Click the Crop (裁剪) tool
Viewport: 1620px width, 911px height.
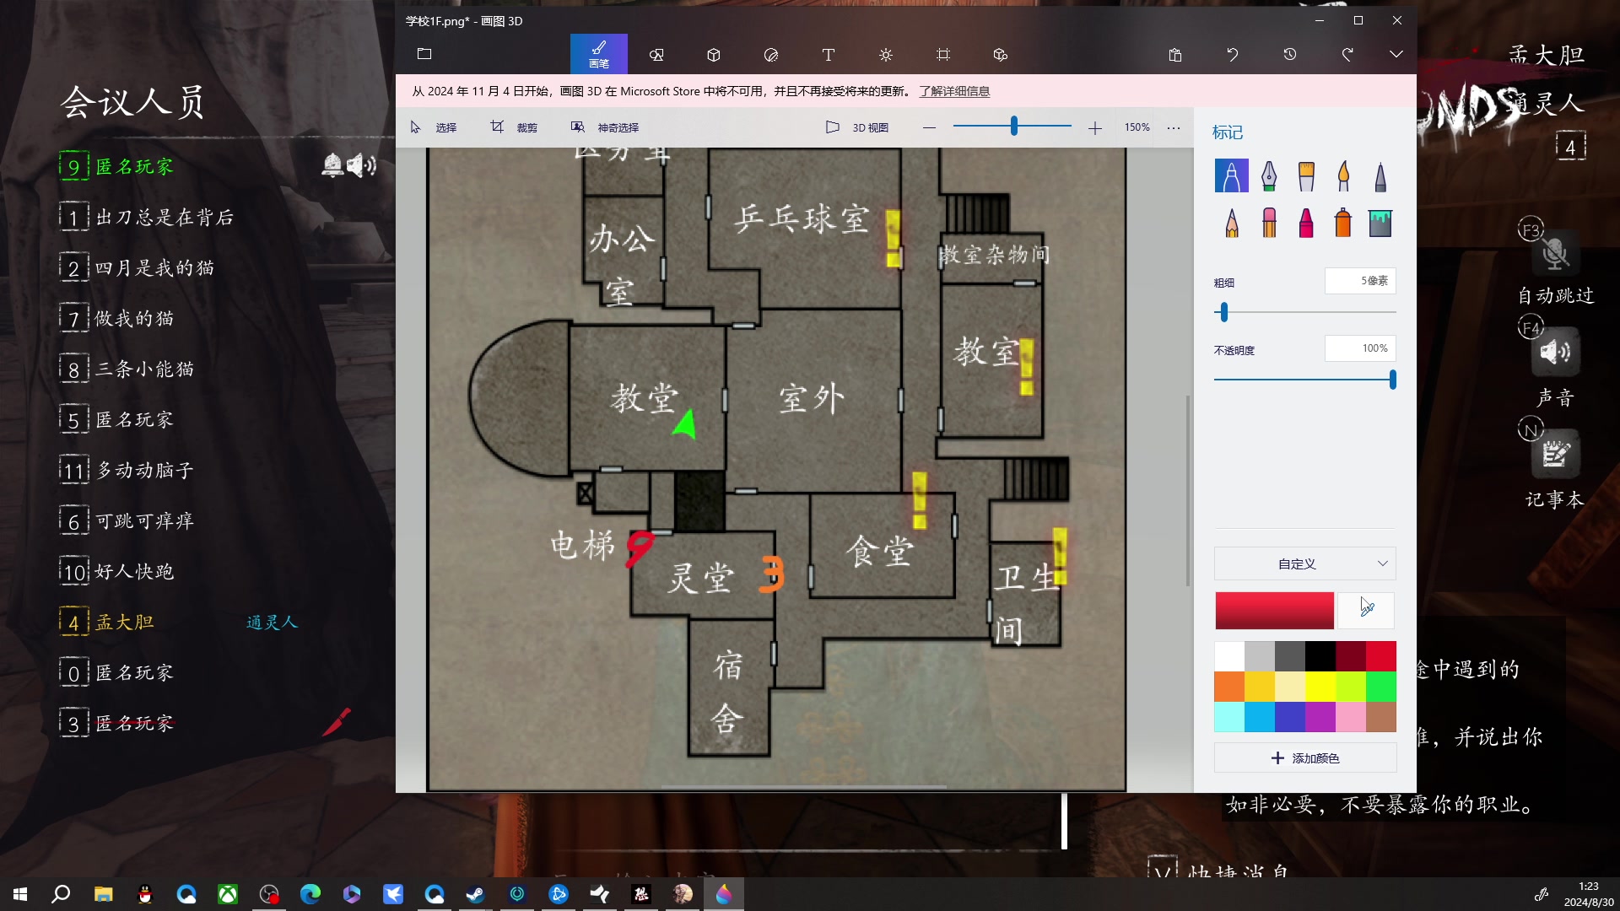point(514,127)
